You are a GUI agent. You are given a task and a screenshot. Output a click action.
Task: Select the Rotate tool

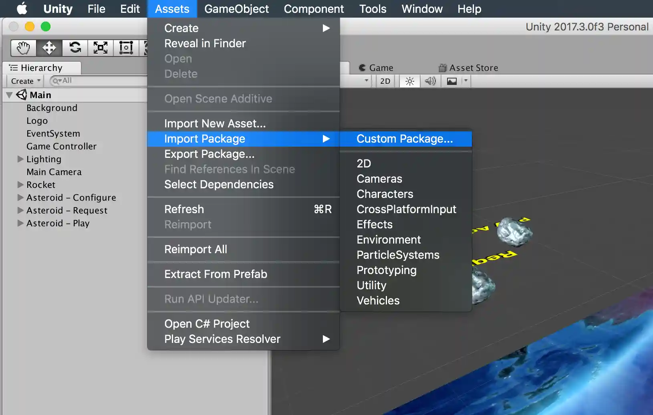pyautogui.click(x=75, y=48)
